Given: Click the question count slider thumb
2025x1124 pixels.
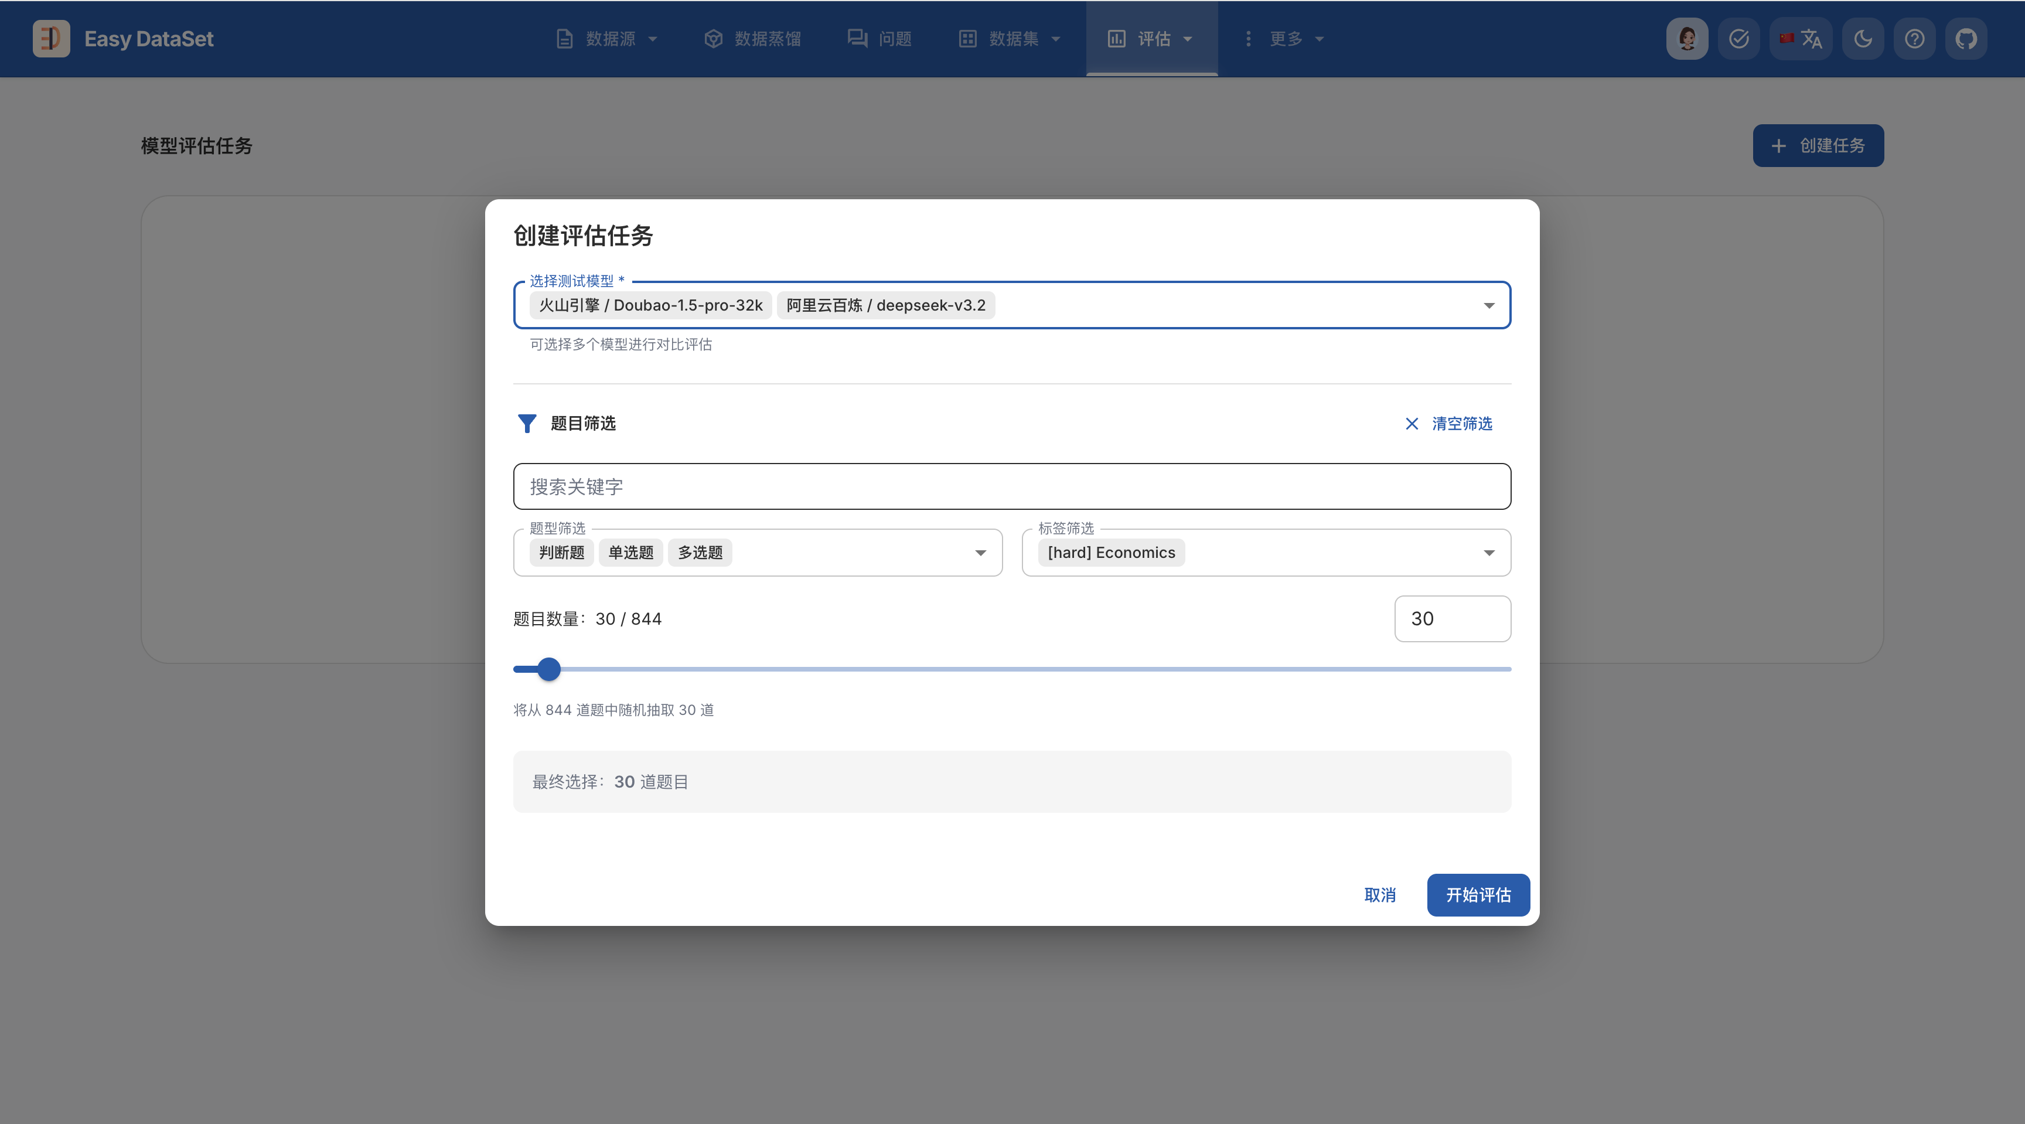Looking at the screenshot, I should tap(548, 669).
